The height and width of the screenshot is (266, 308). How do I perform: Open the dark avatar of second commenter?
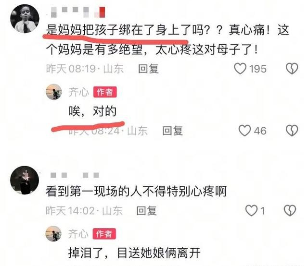(25, 181)
